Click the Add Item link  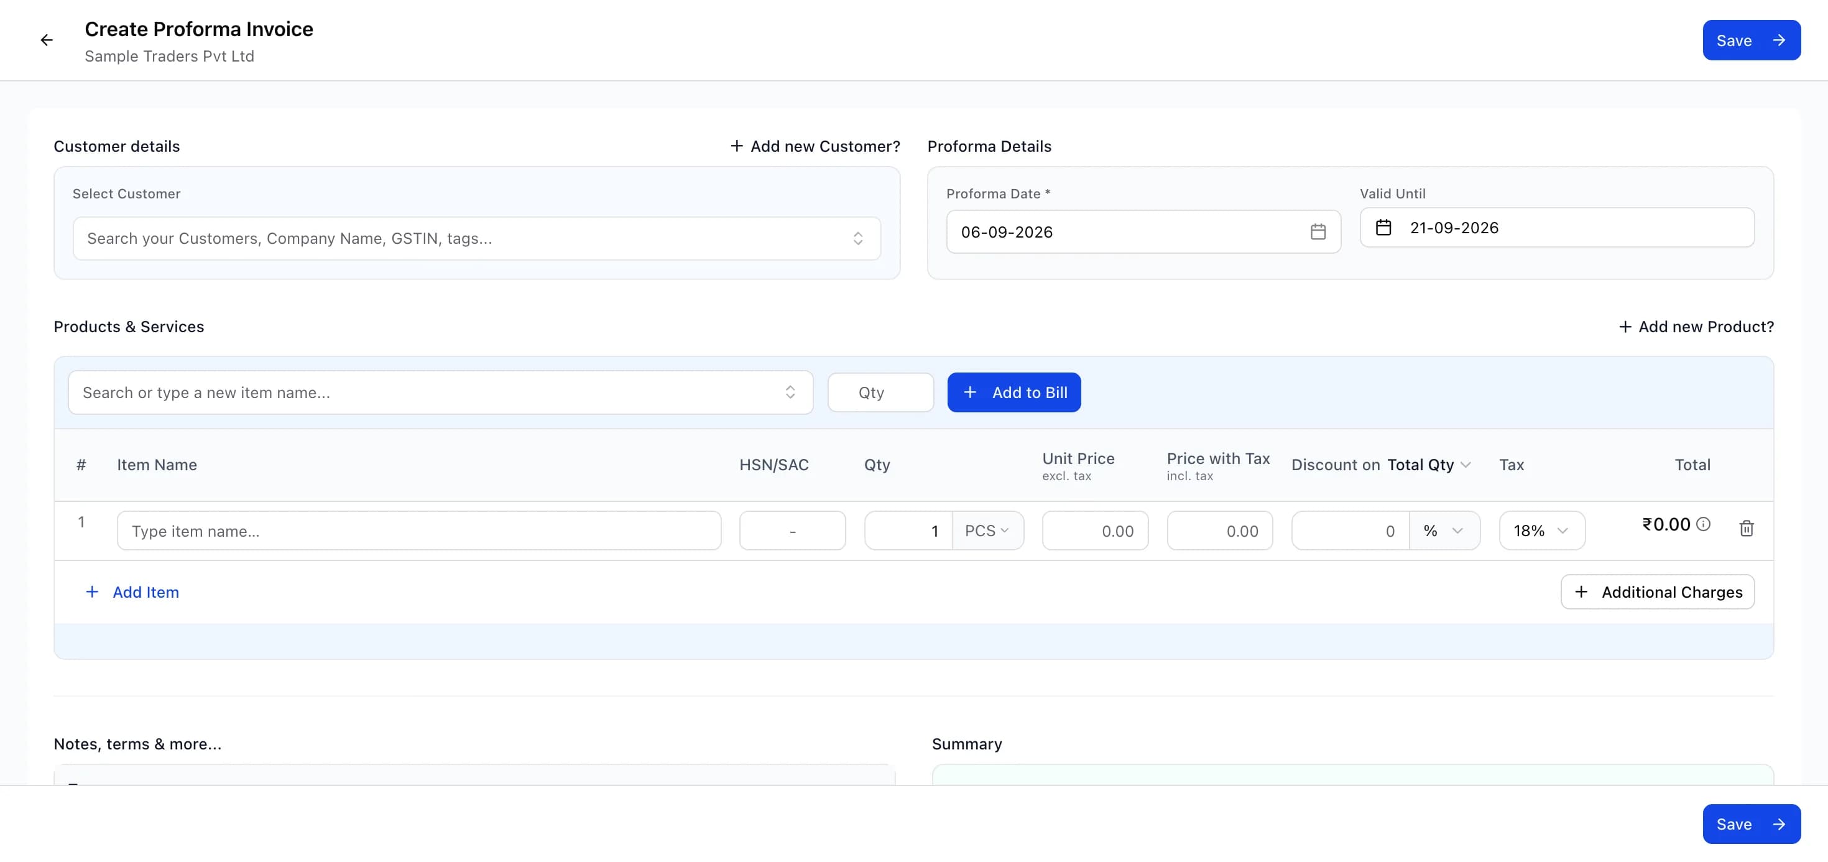132,591
